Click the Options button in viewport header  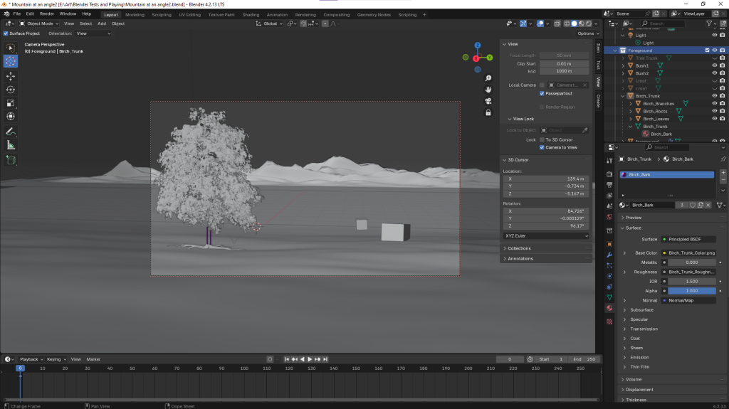[x=588, y=33]
